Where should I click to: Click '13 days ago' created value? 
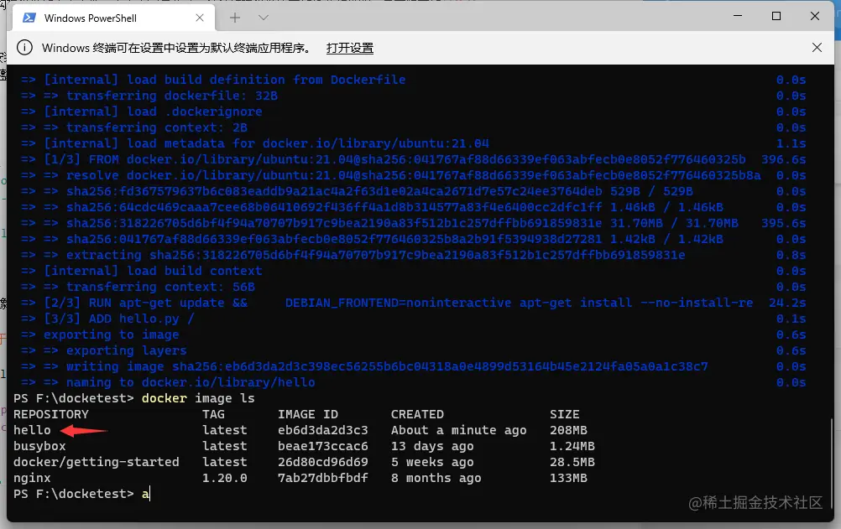(432, 446)
